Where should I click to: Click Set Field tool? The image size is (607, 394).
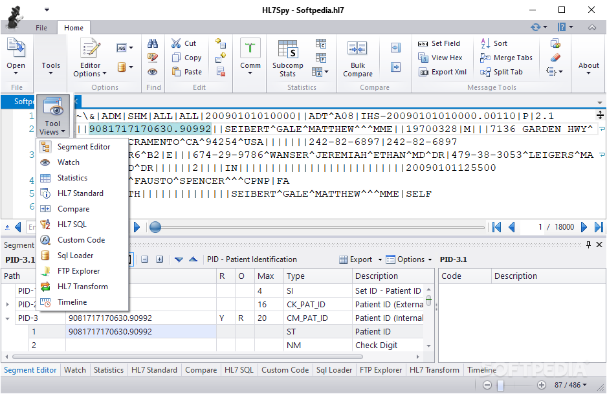(439, 43)
